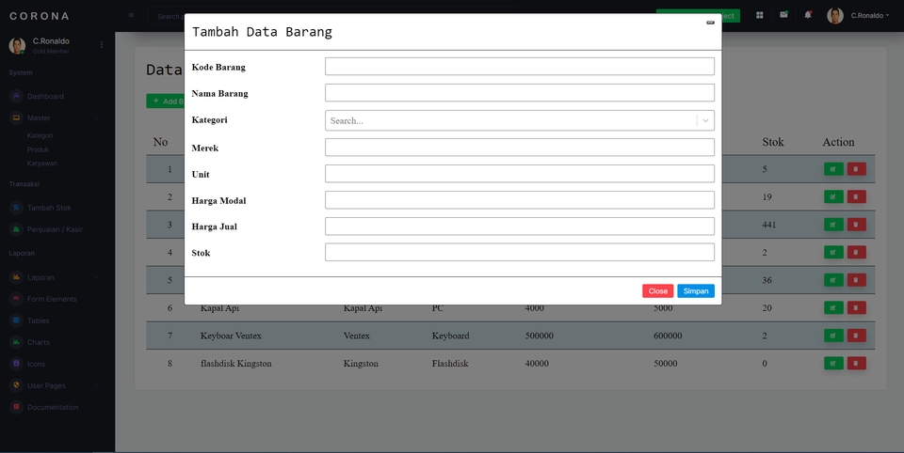Open the C.Ronaldo user dropdown in header
This screenshot has width=904, height=453.
pyautogui.click(x=858, y=16)
